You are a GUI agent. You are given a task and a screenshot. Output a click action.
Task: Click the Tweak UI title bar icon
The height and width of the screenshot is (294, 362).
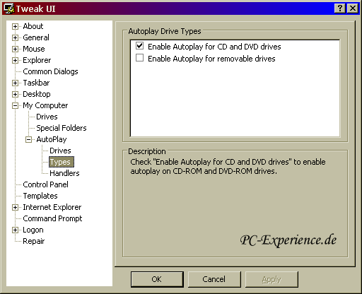(x=9, y=8)
